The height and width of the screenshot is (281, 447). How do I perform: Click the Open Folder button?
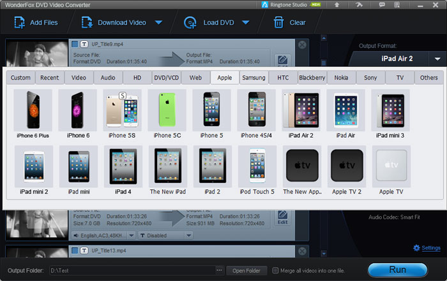pyautogui.click(x=246, y=271)
